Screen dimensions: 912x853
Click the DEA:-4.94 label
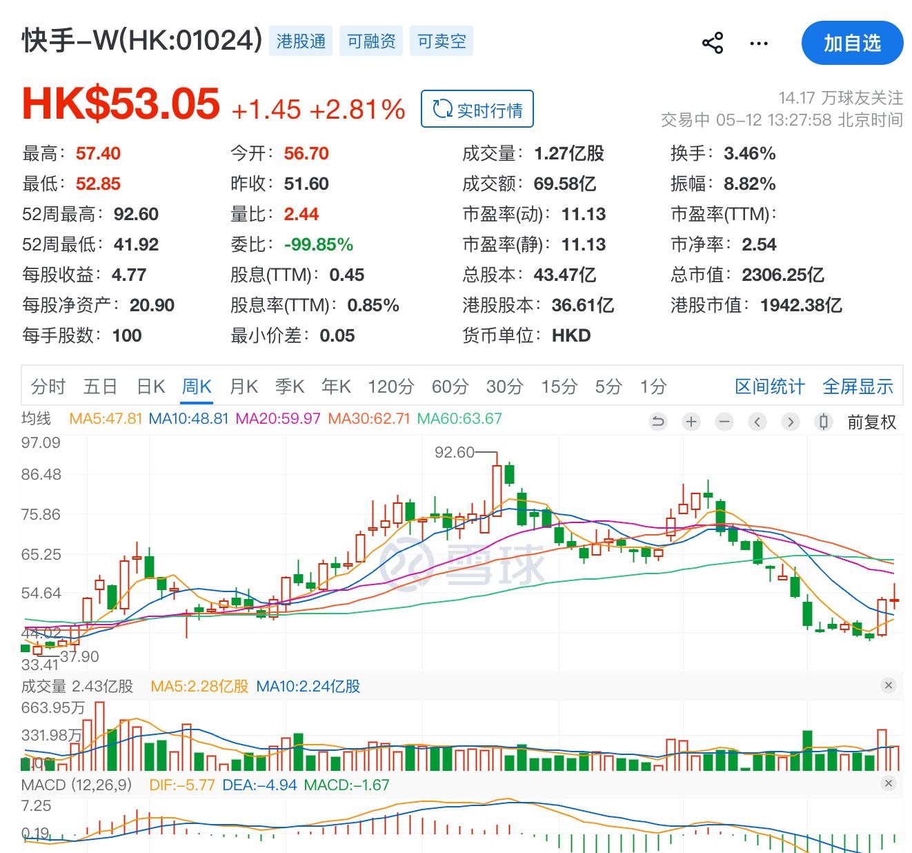click(259, 785)
